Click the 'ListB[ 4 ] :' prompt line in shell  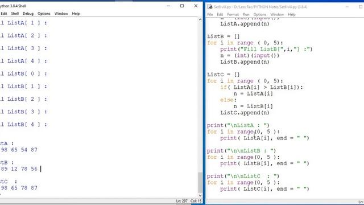coord(23,124)
